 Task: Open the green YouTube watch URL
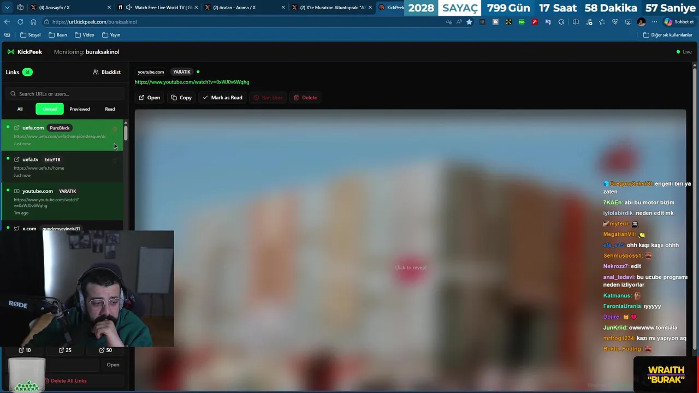click(x=192, y=82)
